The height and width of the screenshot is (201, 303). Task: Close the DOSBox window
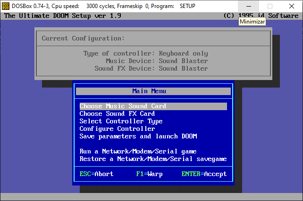pos(292,6)
